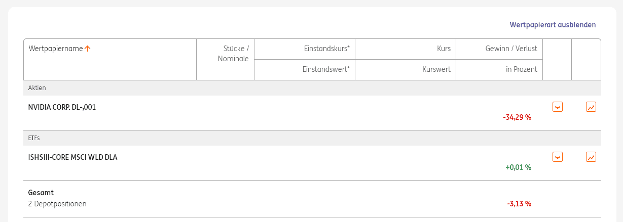
Task: Click the Einstandswert* column header
Action: [326, 69]
